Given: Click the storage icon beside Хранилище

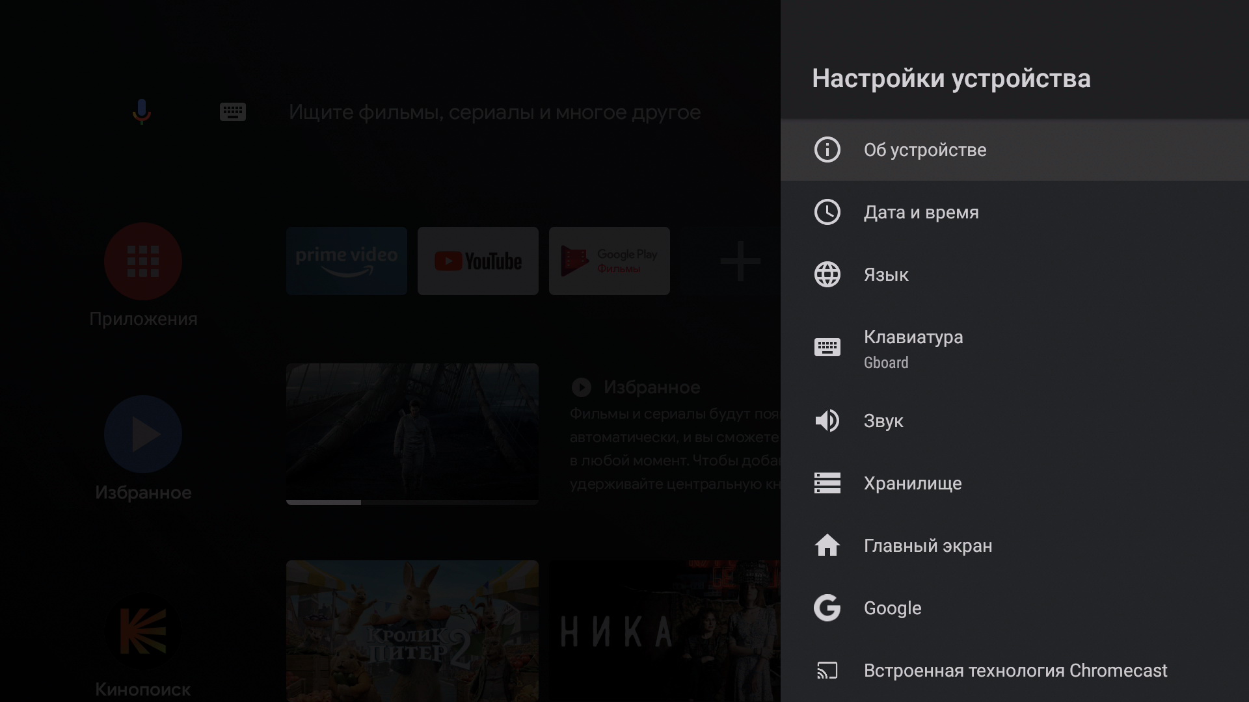Looking at the screenshot, I should click(827, 483).
